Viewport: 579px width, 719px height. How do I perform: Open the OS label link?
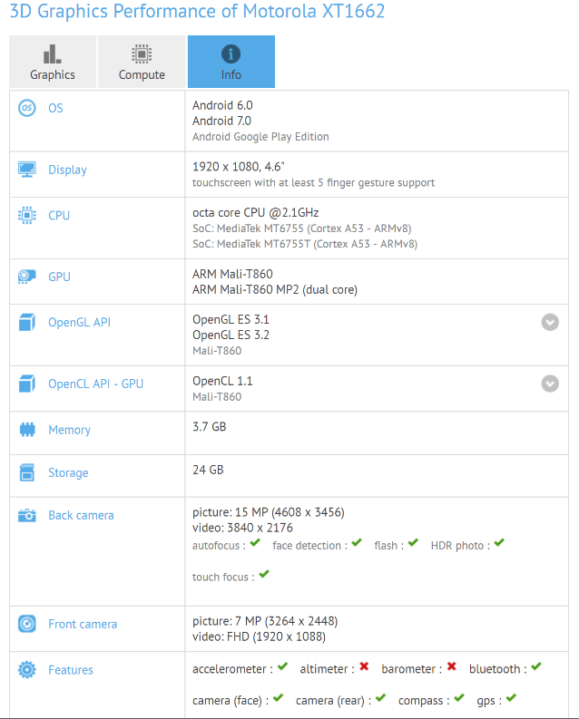click(55, 108)
